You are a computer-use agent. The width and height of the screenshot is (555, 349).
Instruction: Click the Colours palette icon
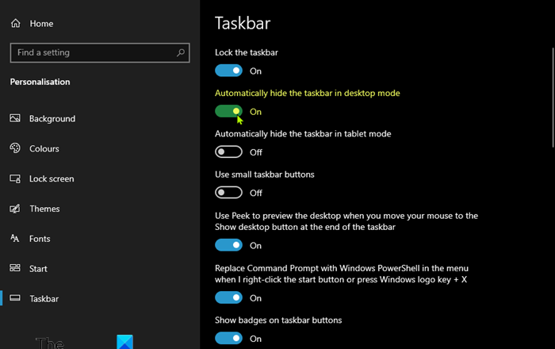click(15, 148)
